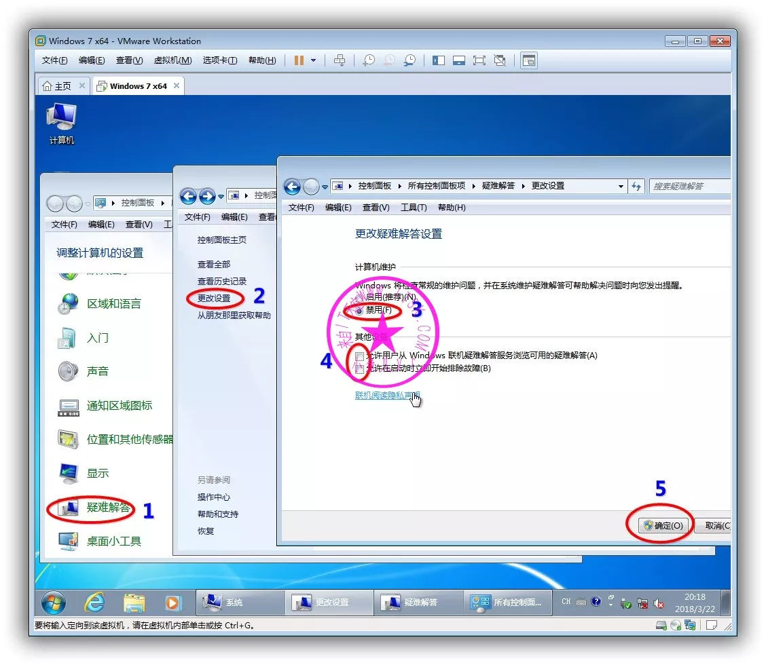Image resolution: width=766 pixels, height=665 pixels.
Task: Open Windows Media Player from taskbar
Action: [x=173, y=602]
